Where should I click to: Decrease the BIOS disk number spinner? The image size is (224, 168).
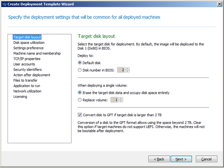(x=127, y=71)
